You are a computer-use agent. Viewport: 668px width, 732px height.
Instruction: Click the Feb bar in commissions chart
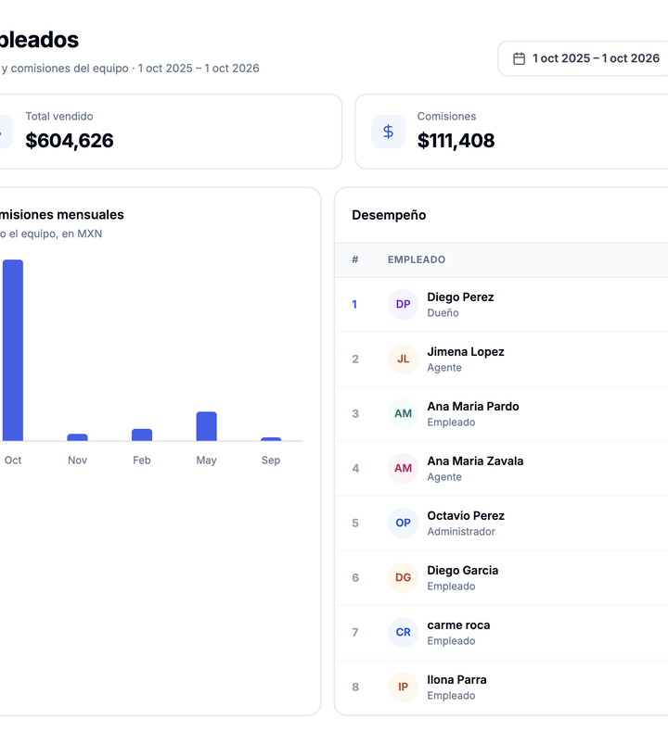click(142, 435)
